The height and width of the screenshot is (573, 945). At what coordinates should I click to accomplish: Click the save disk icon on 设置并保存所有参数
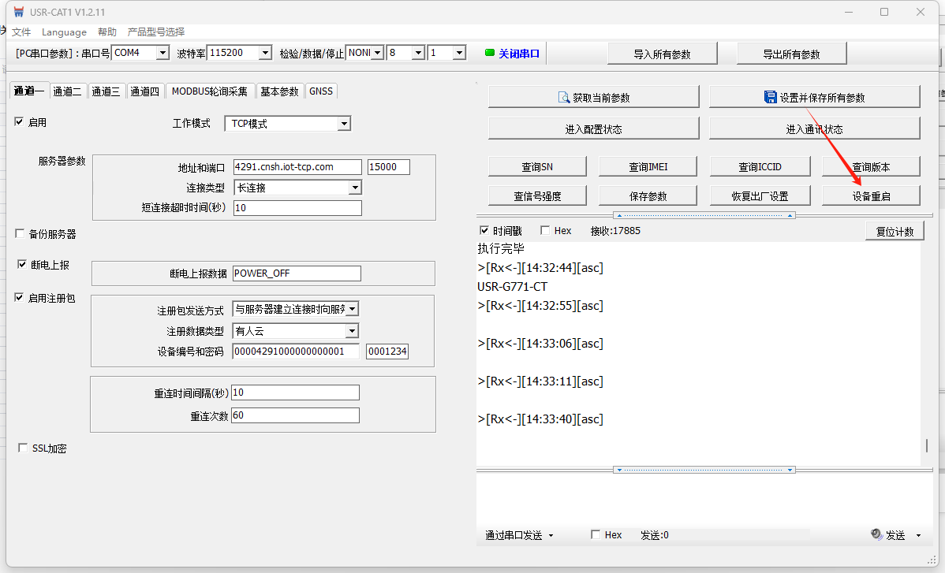tap(770, 97)
